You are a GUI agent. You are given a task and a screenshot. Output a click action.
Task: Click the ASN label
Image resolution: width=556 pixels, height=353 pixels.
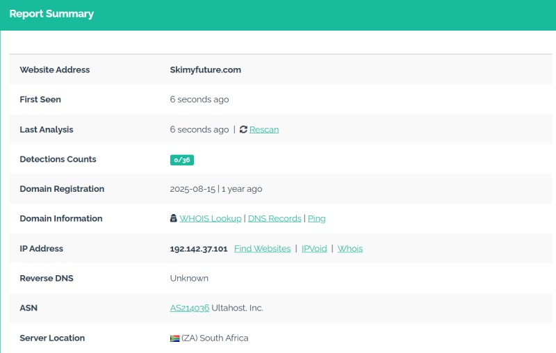[28, 308]
